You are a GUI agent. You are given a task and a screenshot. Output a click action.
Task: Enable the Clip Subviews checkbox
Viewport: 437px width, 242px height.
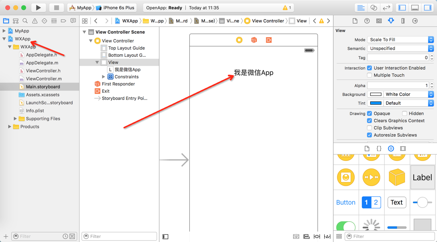coord(369,128)
